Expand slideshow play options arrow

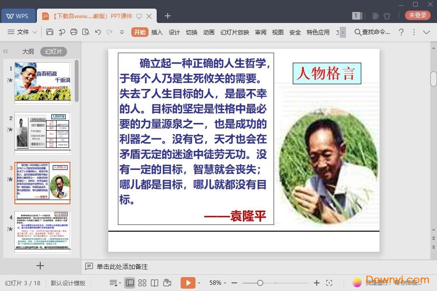point(199,283)
